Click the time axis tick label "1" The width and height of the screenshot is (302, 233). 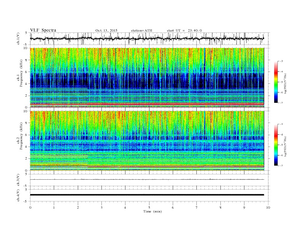tap(54, 207)
